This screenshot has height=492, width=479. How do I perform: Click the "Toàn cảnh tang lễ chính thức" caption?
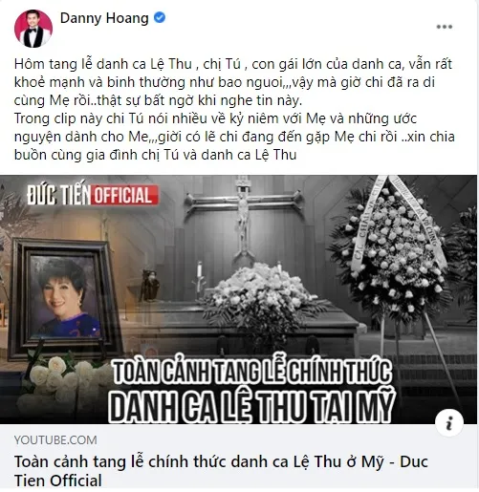tap(251, 372)
